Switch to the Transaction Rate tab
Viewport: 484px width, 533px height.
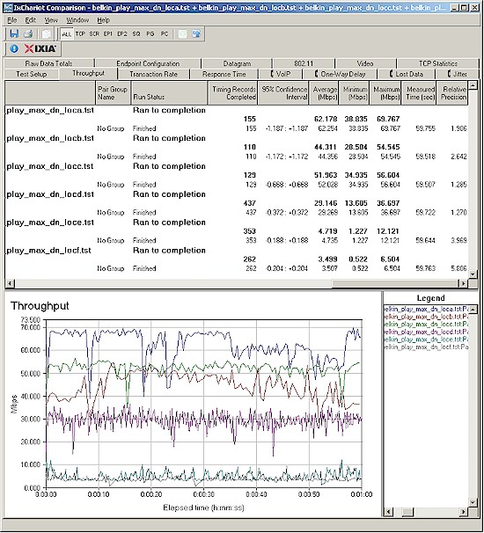click(x=154, y=74)
